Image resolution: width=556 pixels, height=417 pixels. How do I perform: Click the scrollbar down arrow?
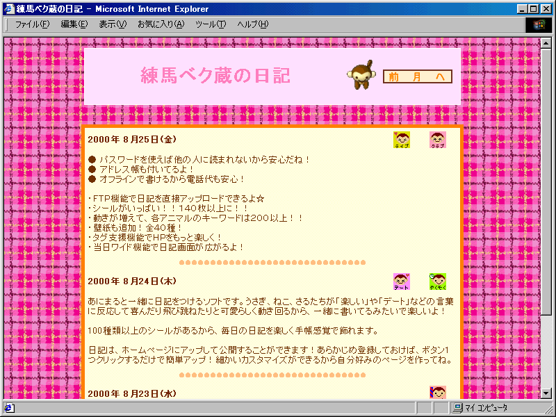point(546,393)
